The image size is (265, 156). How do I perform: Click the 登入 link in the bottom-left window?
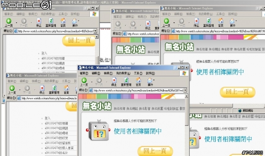(x=48, y=118)
